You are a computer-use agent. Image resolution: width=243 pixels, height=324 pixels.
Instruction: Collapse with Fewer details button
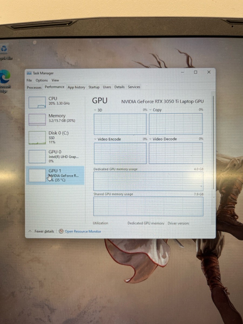pos(41,231)
